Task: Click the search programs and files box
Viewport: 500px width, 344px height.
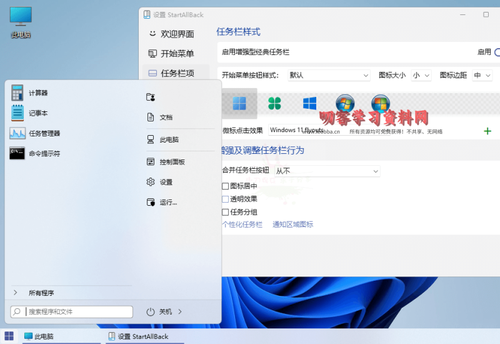Action: tap(72, 311)
